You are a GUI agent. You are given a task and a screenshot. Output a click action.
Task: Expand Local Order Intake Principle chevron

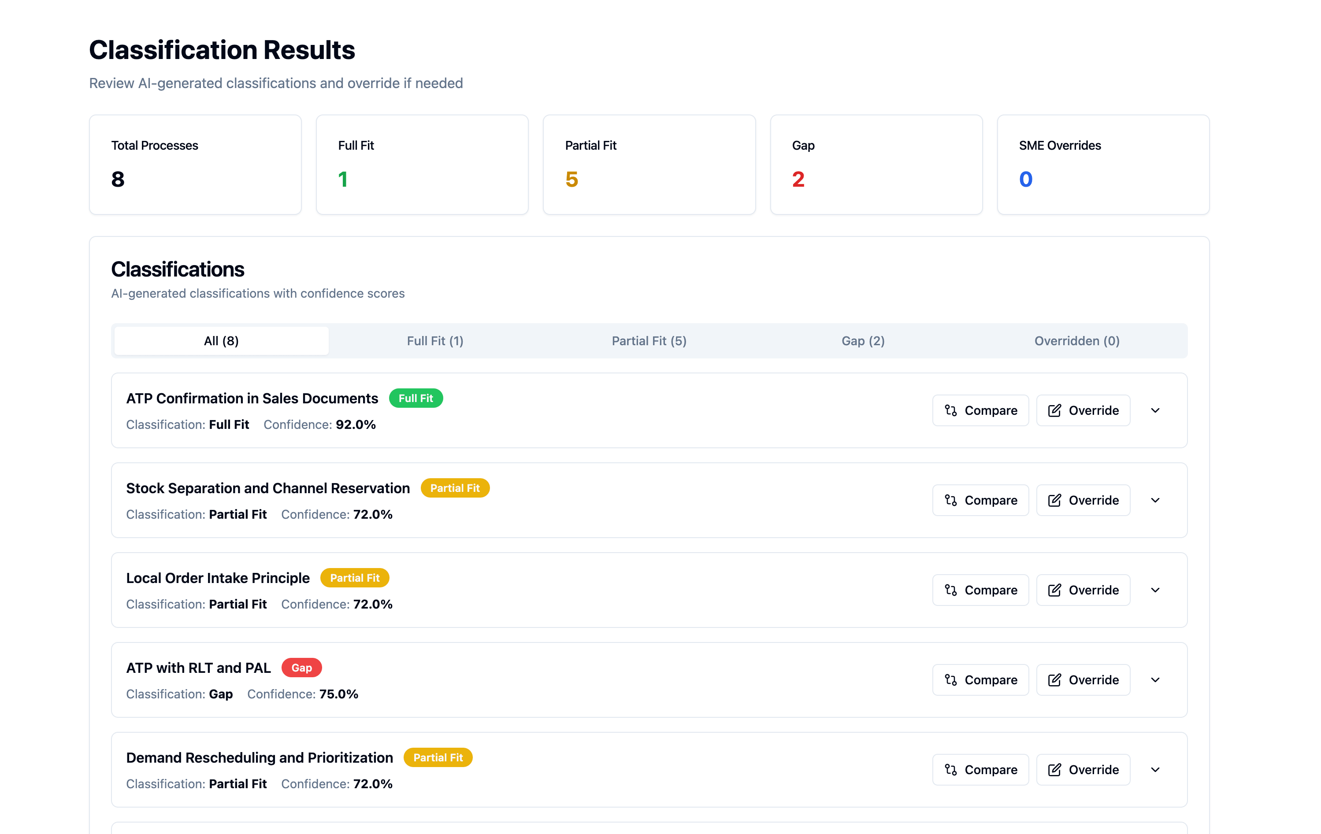point(1155,590)
